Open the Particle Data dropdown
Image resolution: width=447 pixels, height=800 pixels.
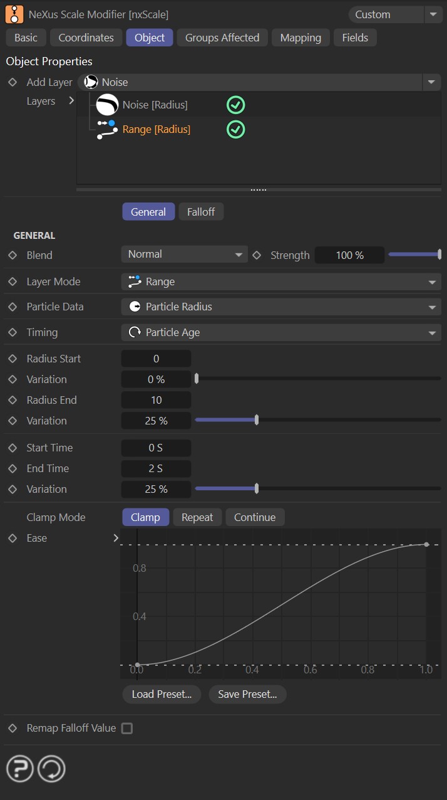(x=281, y=307)
